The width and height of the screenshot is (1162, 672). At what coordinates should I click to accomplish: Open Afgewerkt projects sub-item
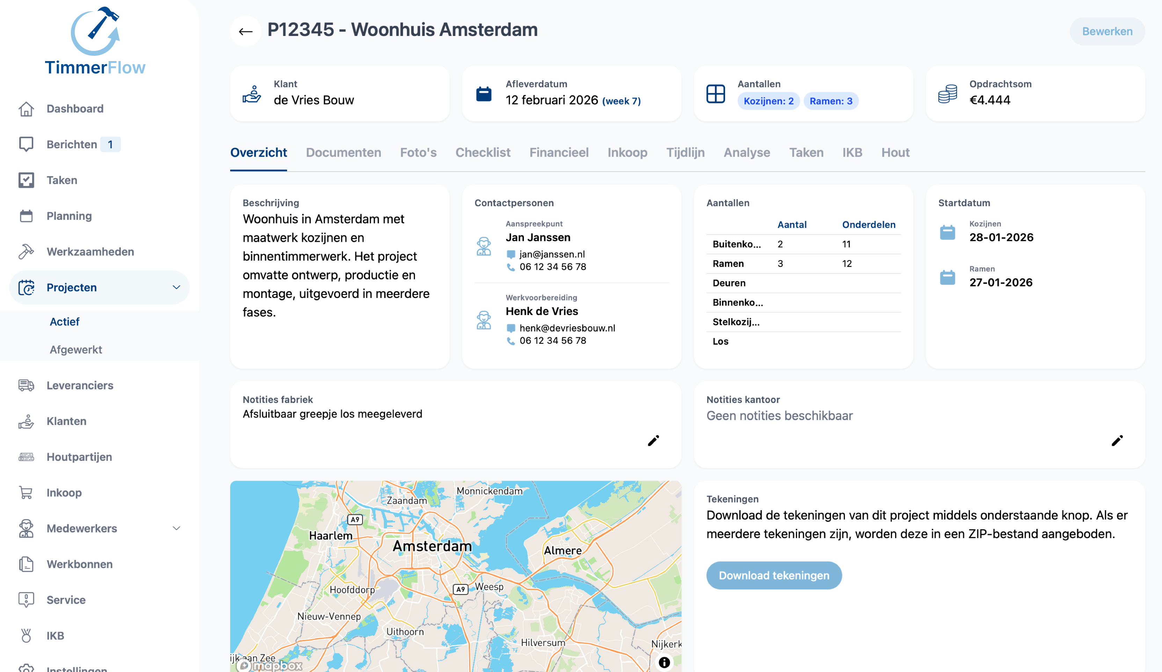(x=76, y=350)
